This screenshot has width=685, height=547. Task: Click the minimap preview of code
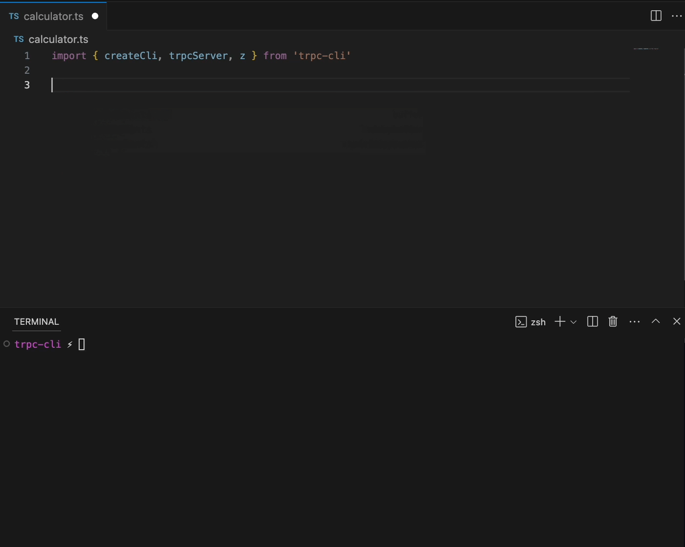coord(646,49)
